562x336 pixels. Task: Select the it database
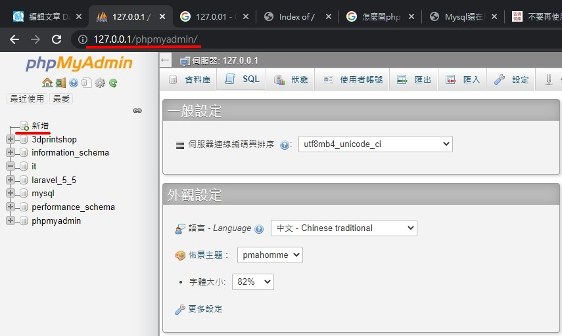coord(34,166)
